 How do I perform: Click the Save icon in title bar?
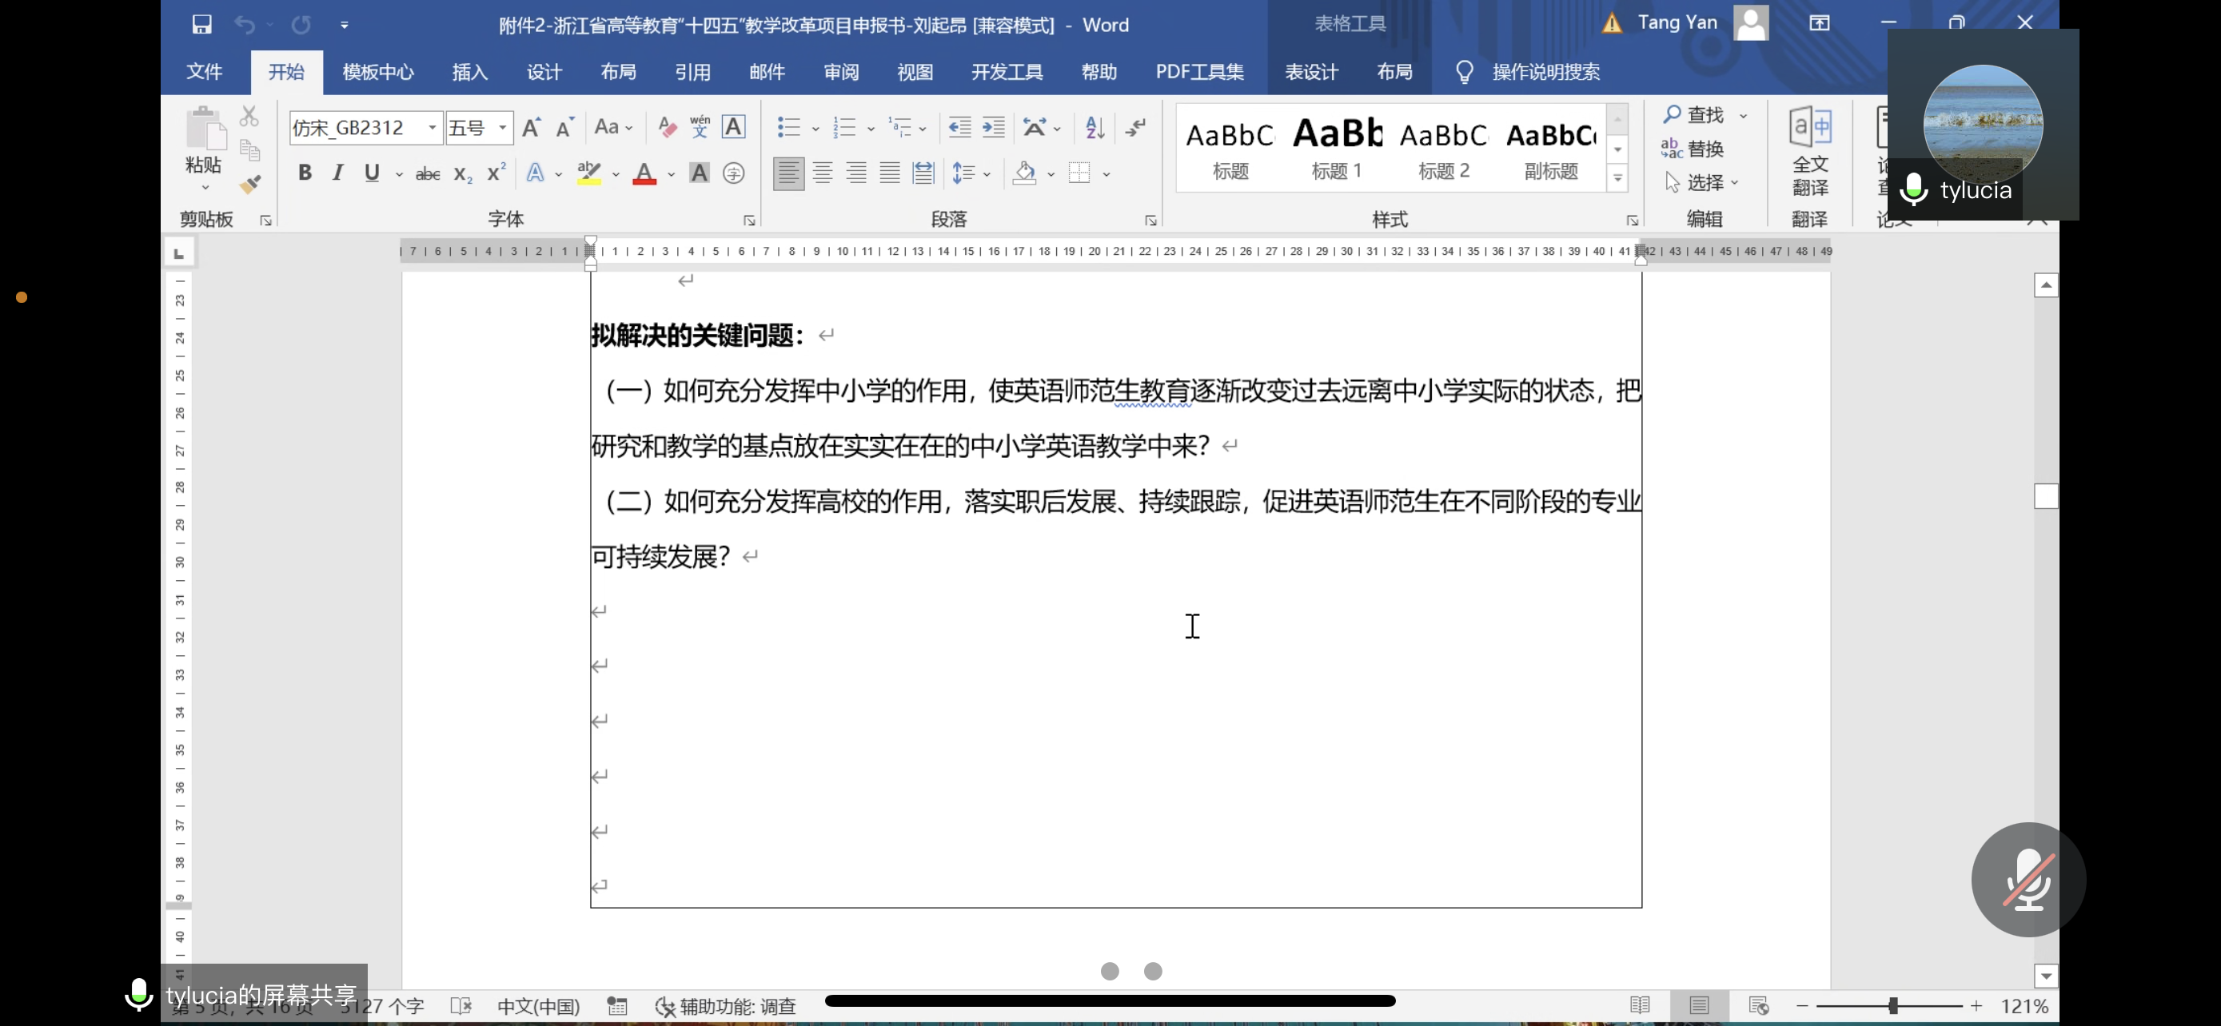201,24
